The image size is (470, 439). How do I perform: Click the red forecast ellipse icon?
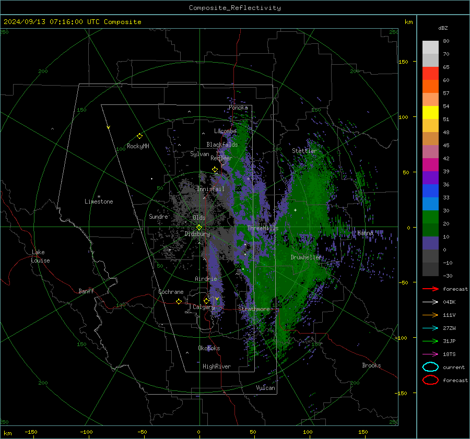[430, 380]
